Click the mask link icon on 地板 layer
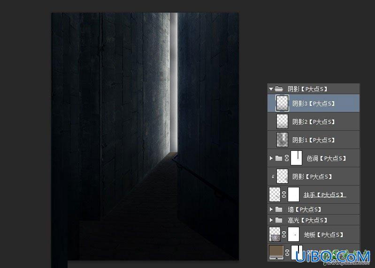The image size is (375, 268). coord(284,234)
